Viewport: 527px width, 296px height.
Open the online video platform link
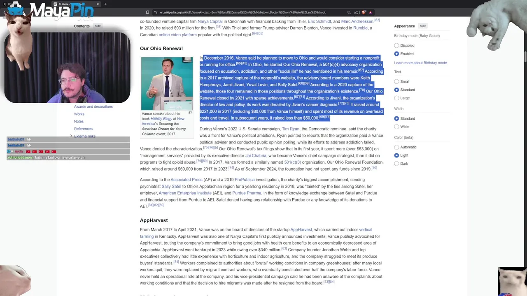pos(177,35)
